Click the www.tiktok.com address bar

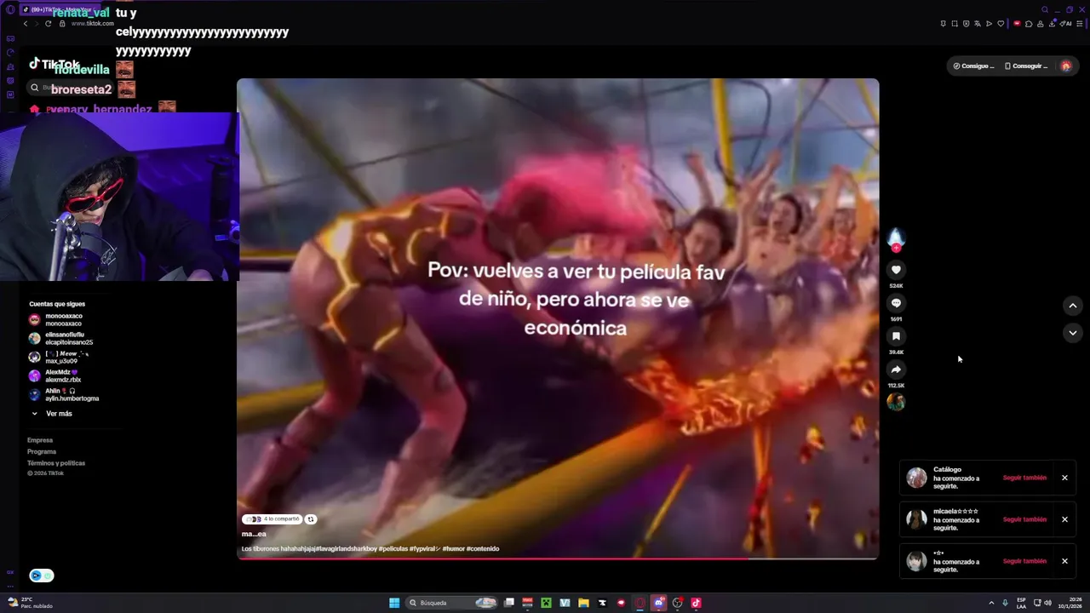coord(92,24)
